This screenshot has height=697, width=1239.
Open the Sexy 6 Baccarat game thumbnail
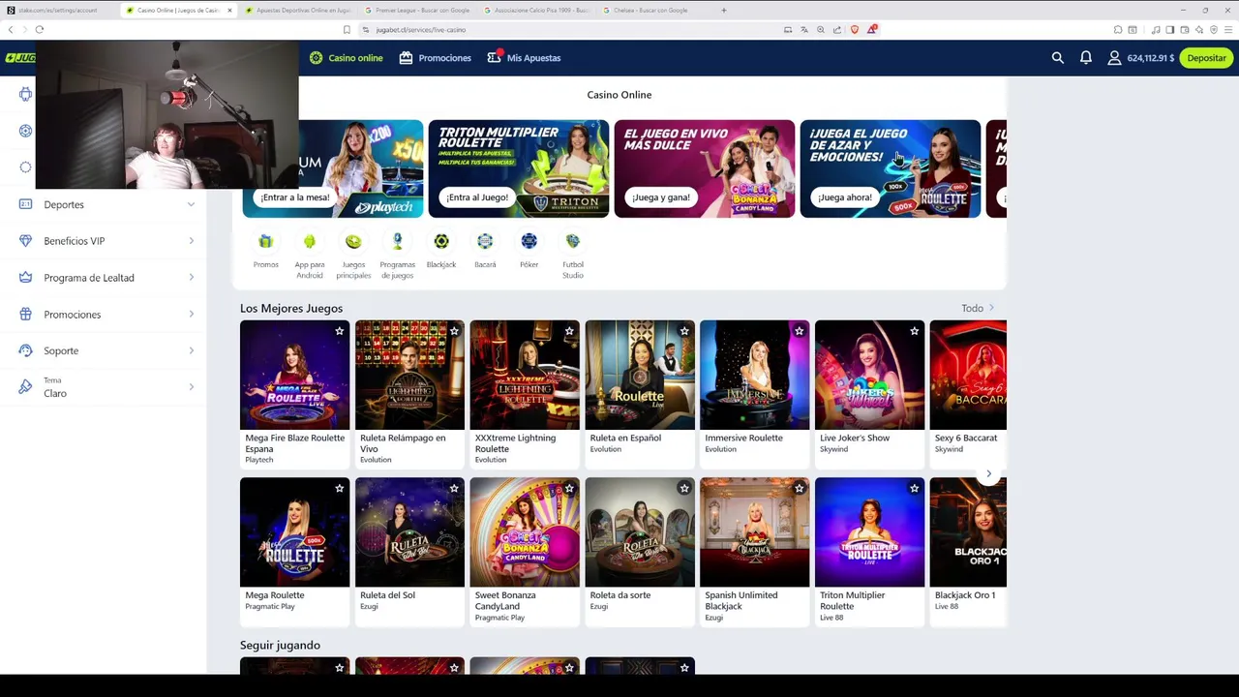(968, 376)
